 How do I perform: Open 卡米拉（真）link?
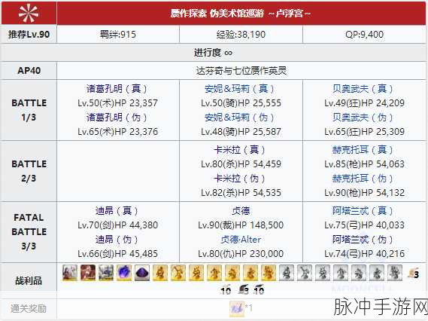[x=240, y=150]
